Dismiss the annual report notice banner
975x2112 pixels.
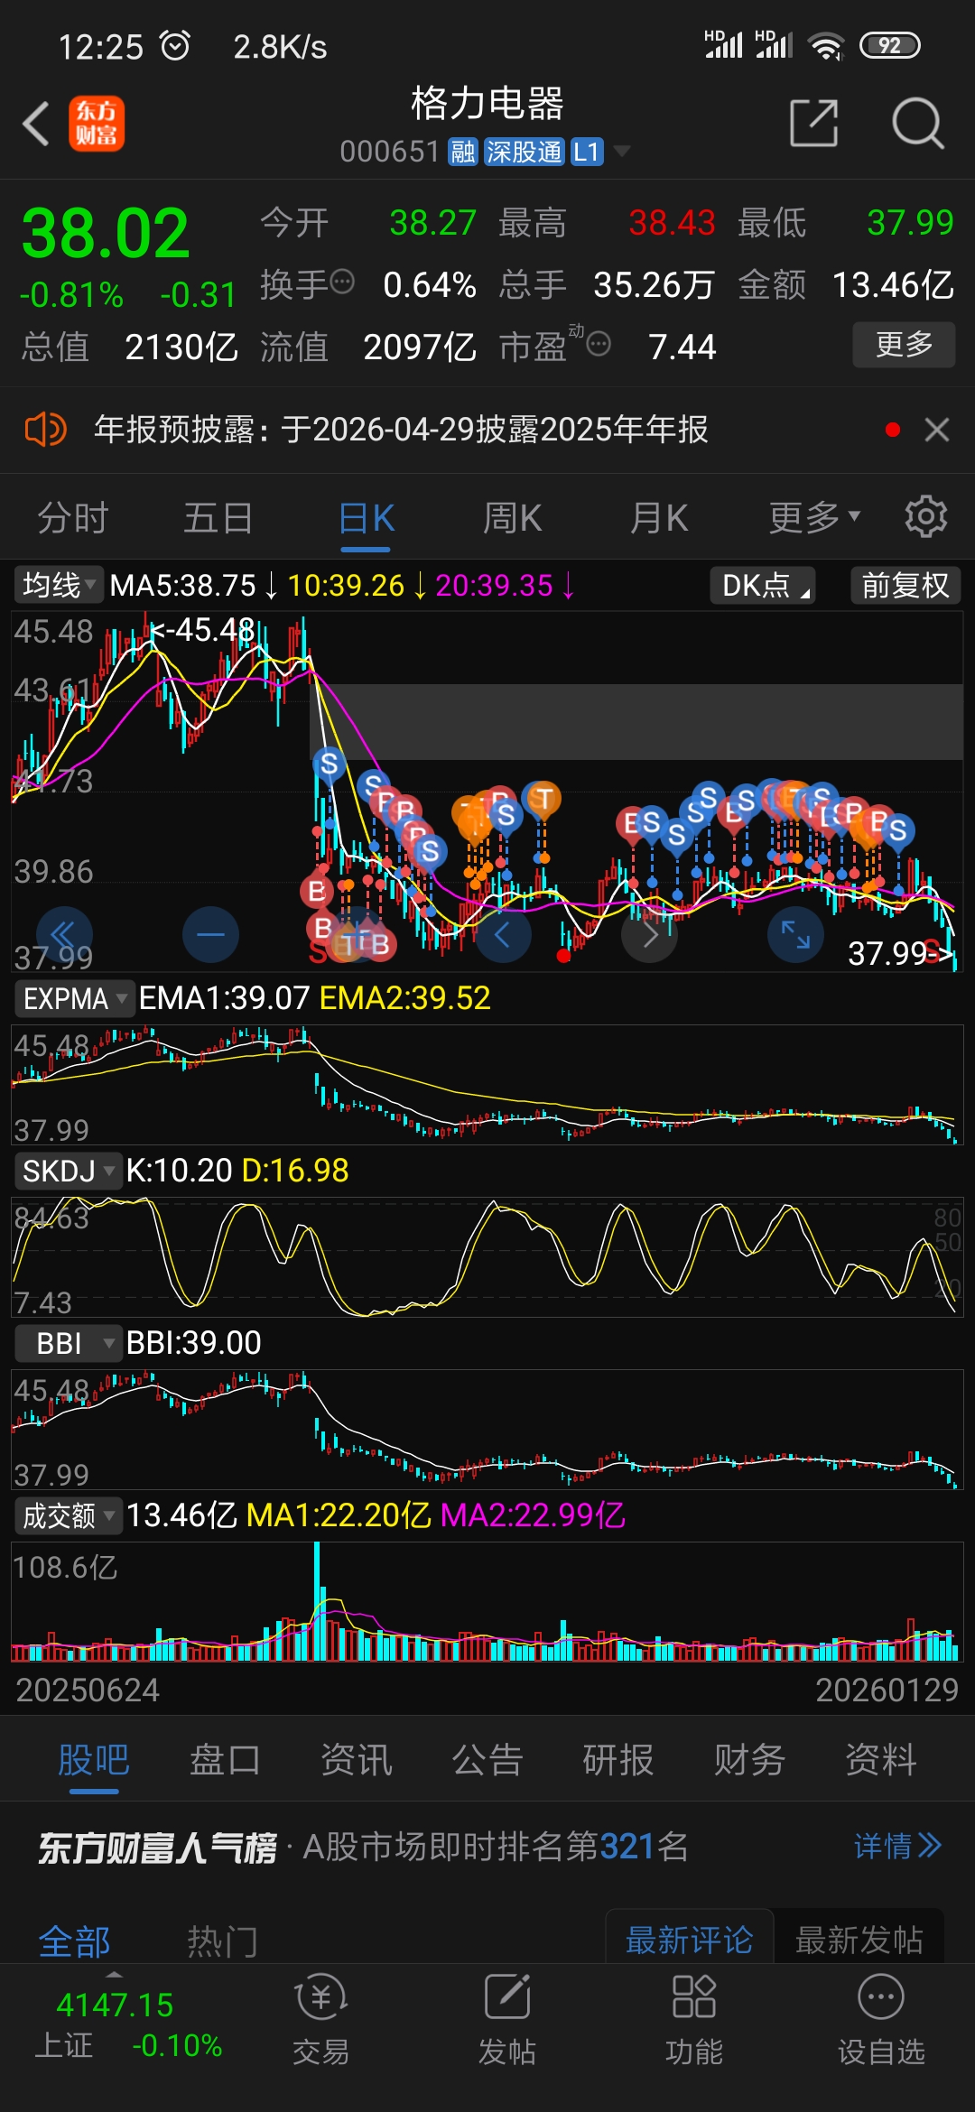937,430
